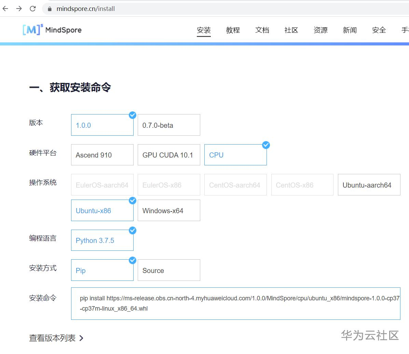The height and width of the screenshot is (354, 409).
Task: Click the 操作系统 row label
Action: pos(43,182)
